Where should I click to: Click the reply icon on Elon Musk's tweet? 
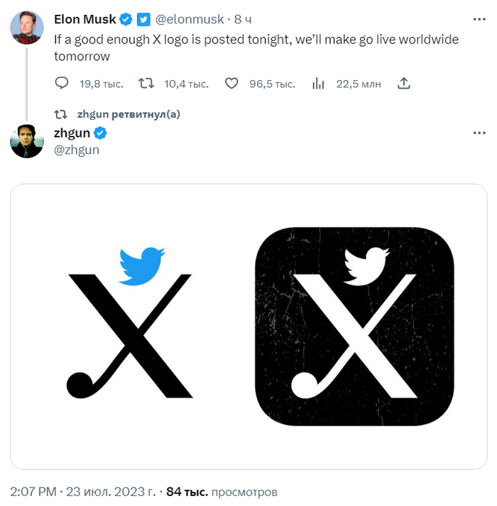62,84
